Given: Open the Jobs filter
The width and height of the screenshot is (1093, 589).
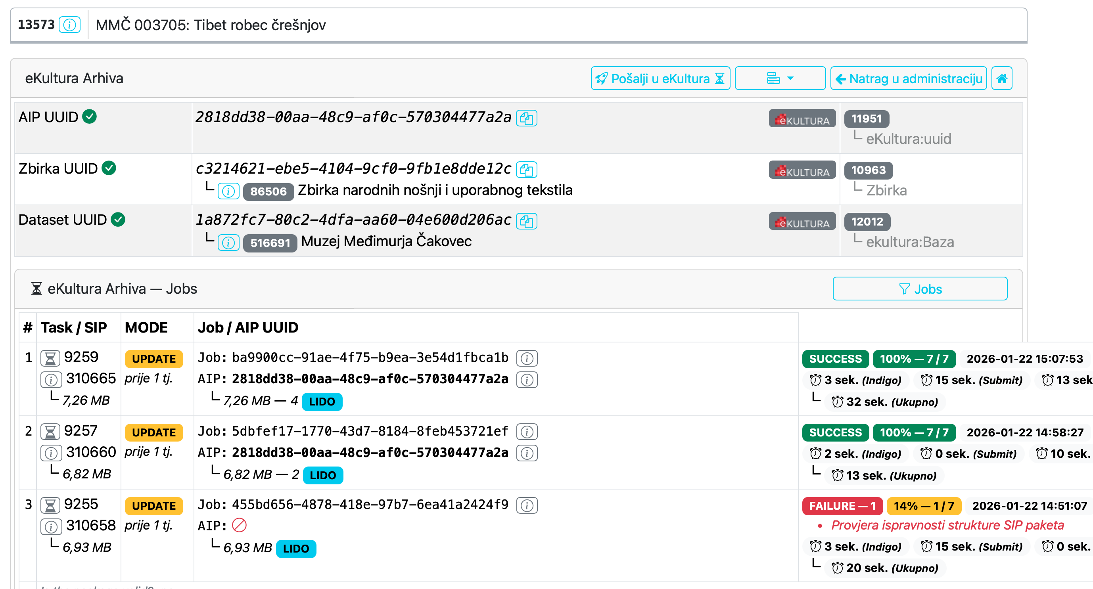Looking at the screenshot, I should click(x=919, y=289).
